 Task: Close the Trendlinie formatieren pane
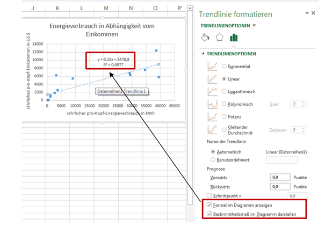(x=314, y=13)
